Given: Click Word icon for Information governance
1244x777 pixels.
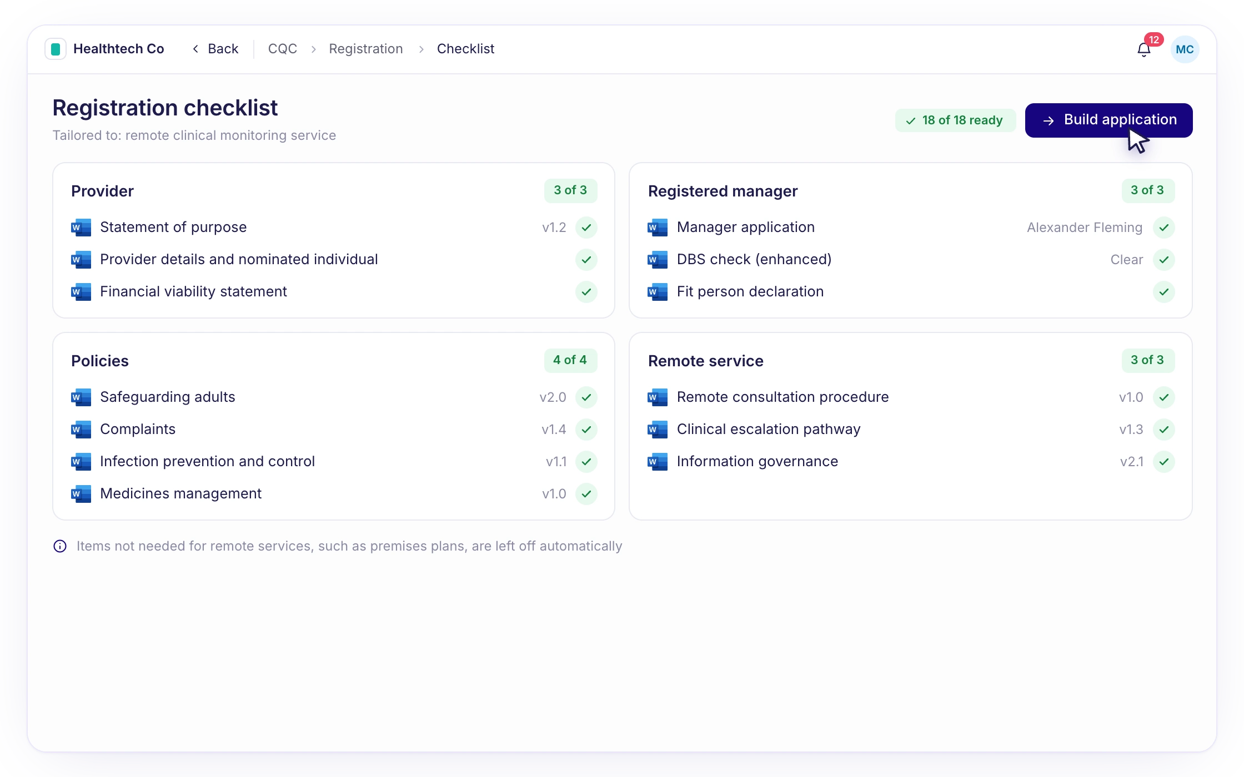Looking at the screenshot, I should point(658,462).
